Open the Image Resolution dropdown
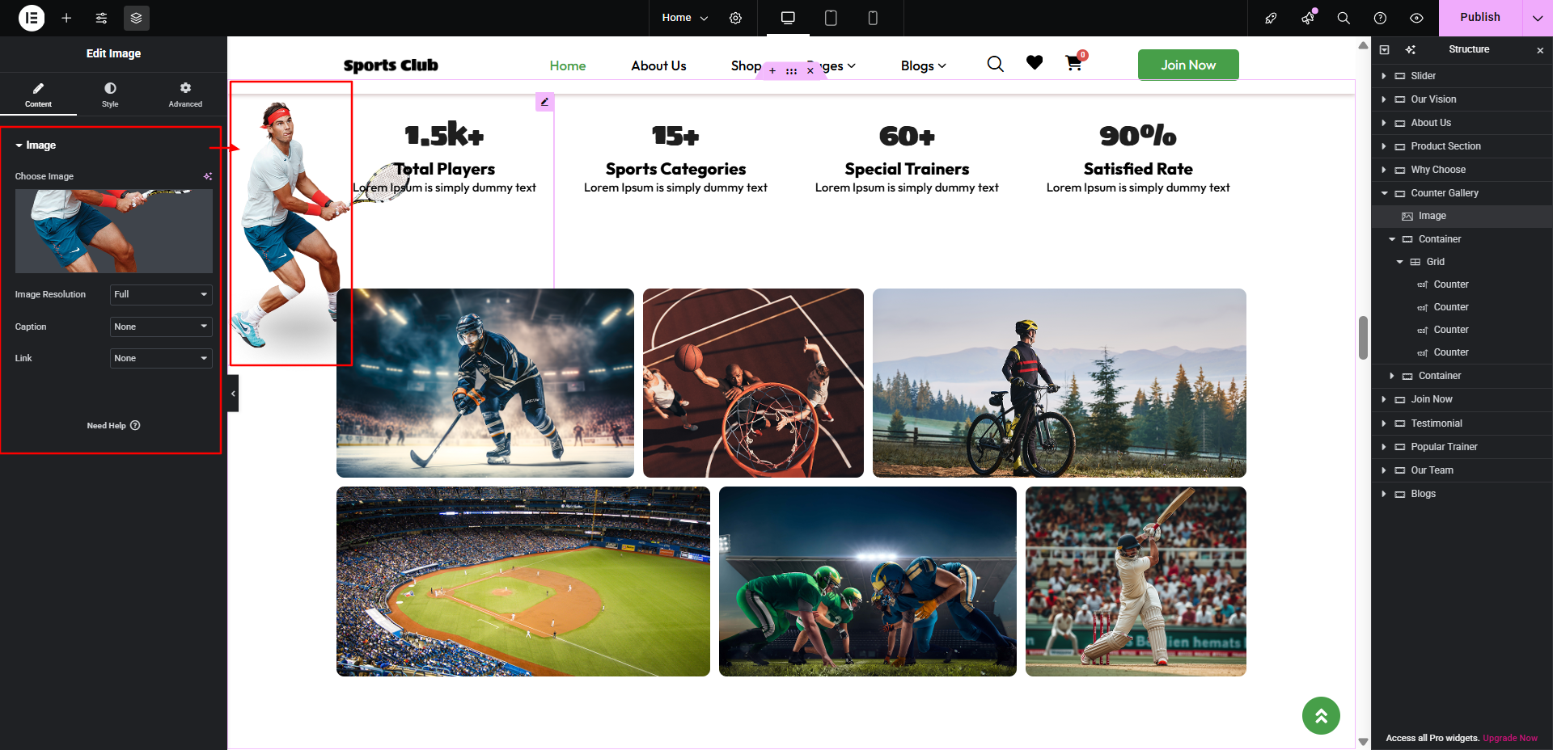Image resolution: width=1553 pixels, height=750 pixels. click(161, 294)
